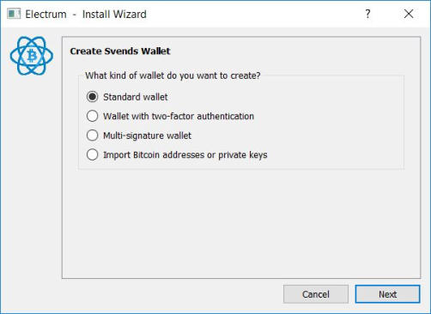Select the Multi-signature wallet radio circle
The image size is (431, 314).
pos(92,136)
